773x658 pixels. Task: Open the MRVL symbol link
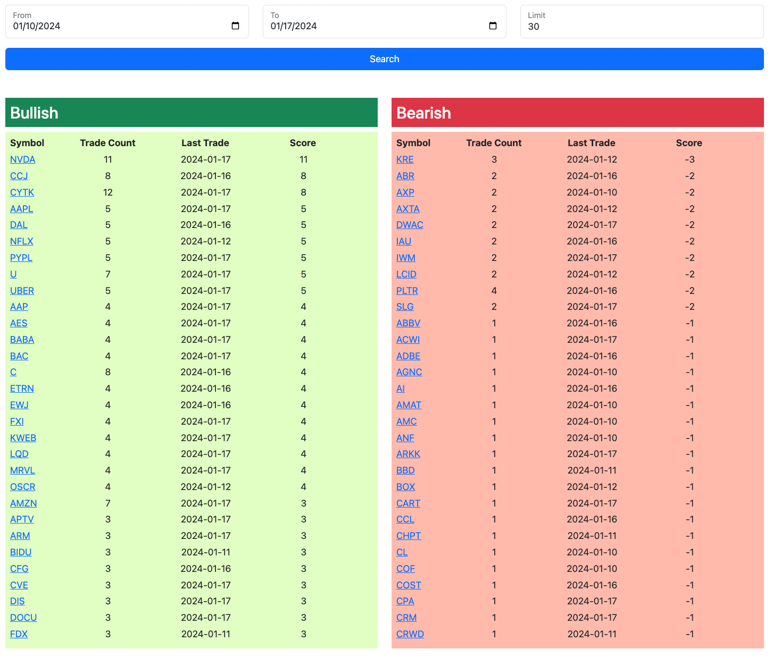click(23, 470)
